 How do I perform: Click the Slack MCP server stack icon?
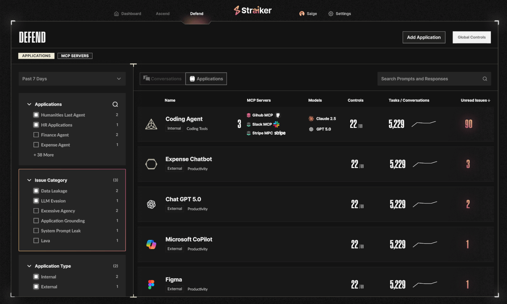pyautogui.click(x=249, y=124)
